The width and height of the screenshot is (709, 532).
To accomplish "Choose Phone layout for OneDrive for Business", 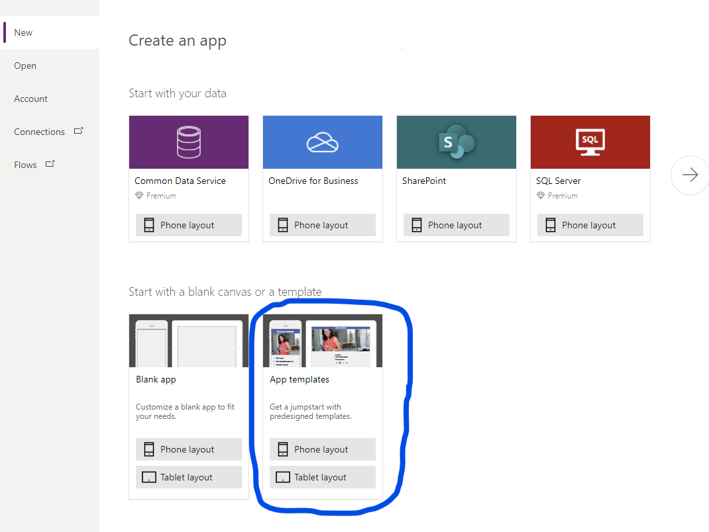I will click(323, 225).
